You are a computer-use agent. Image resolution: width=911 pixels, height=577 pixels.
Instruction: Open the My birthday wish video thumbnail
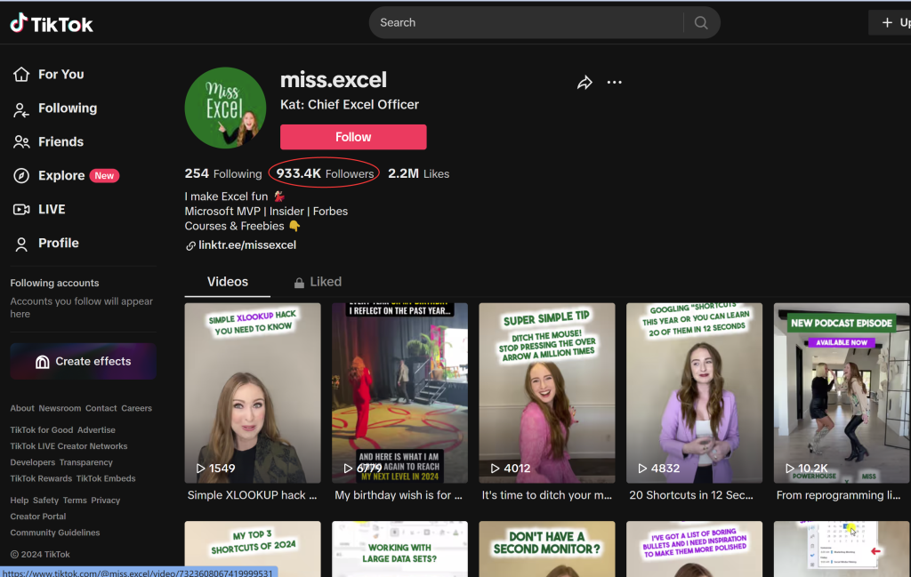399,393
